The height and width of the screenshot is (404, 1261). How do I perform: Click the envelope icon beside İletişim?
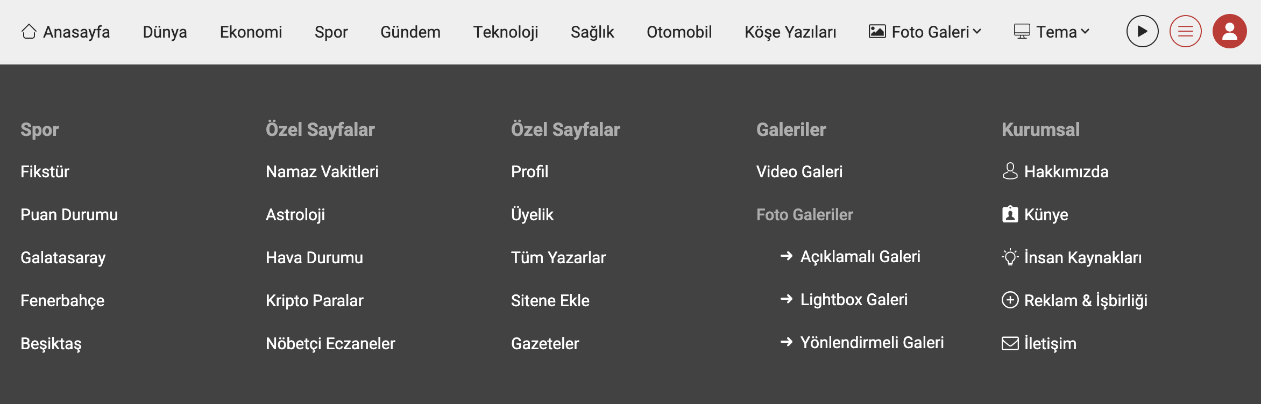click(1010, 343)
